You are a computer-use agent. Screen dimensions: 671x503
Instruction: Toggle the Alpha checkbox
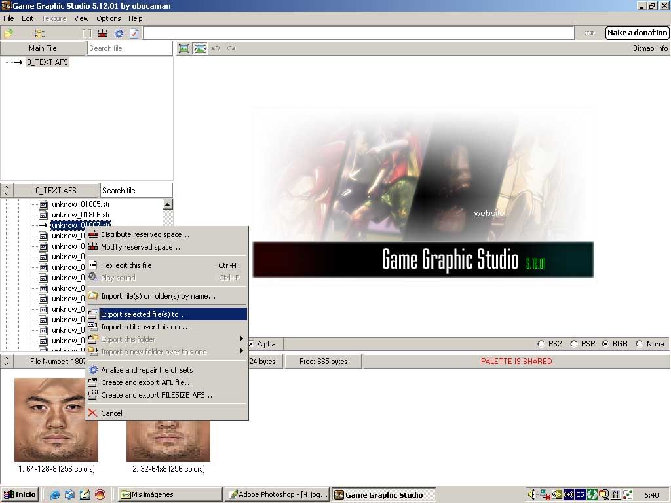[x=251, y=344]
